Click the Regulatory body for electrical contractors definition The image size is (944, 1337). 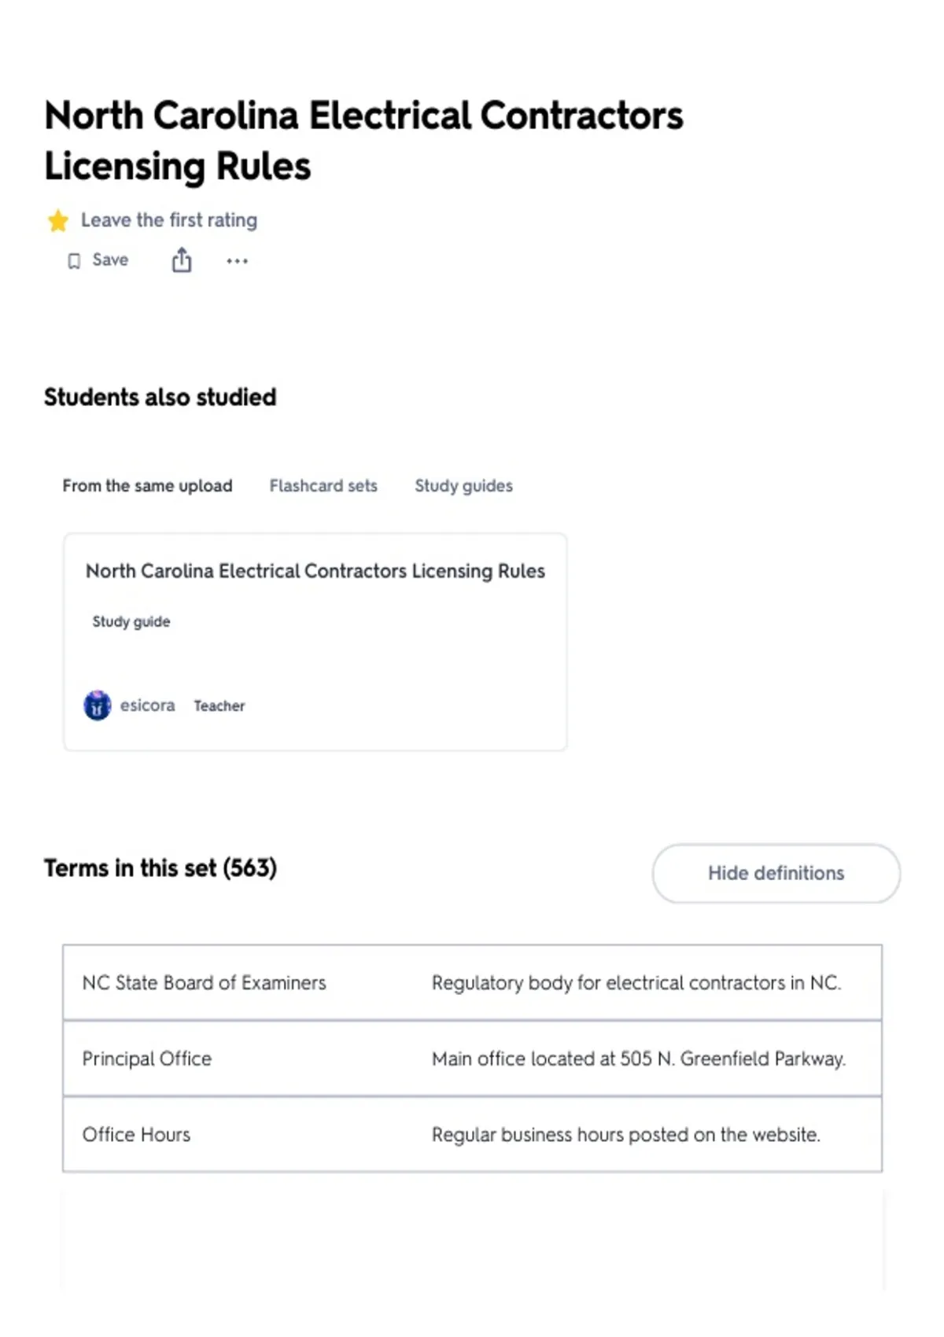636,983
